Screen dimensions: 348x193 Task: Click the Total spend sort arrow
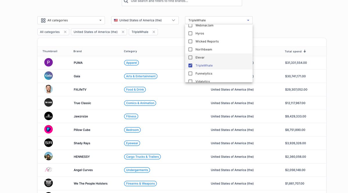(x=305, y=51)
